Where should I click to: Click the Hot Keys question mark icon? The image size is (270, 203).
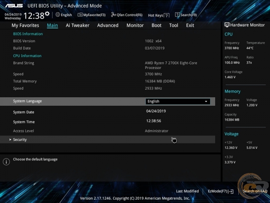click(167, 16)
